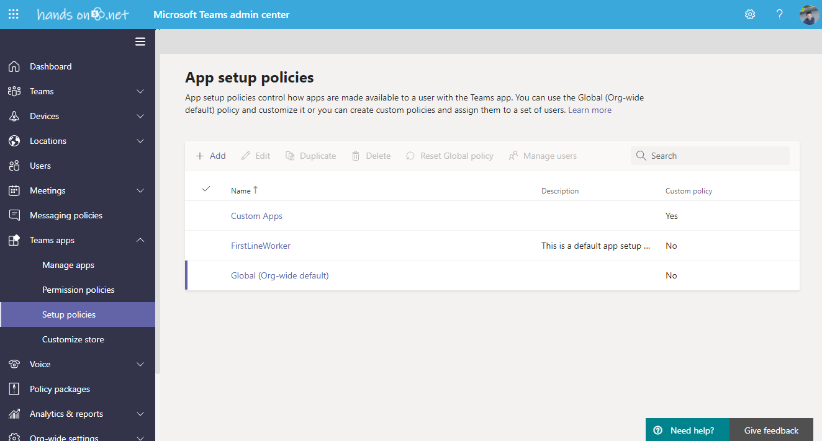The width and height of the screenshot is (822, 441).
Task: Click the Give feedback button
Action: click(771, 430)
